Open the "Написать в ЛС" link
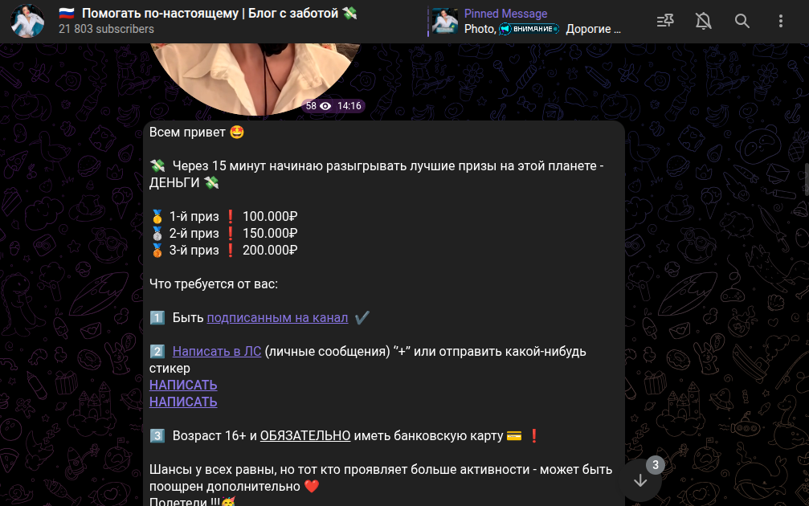This screenshot has width=809, height=506. [x=217, y=351]
